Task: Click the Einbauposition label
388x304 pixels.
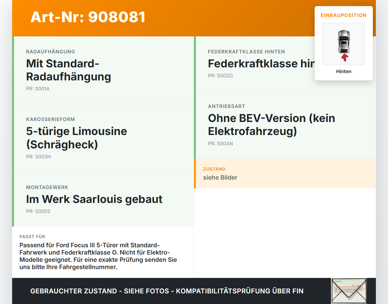Action: (x=344, y=15)
